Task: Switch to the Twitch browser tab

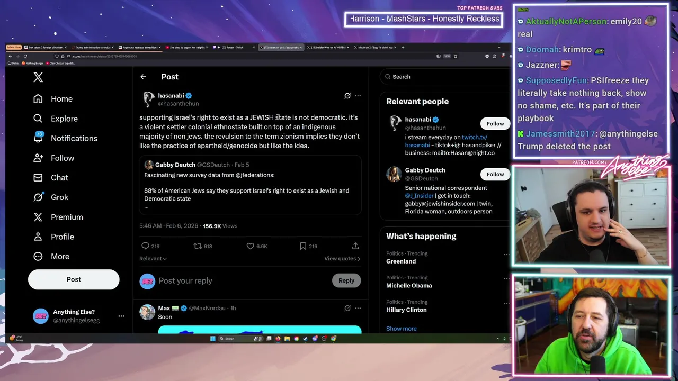Action: 235,47
